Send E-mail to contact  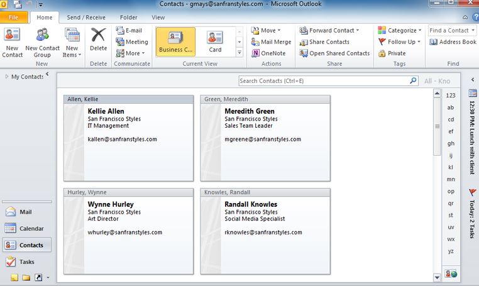click(x=129, y=30)
